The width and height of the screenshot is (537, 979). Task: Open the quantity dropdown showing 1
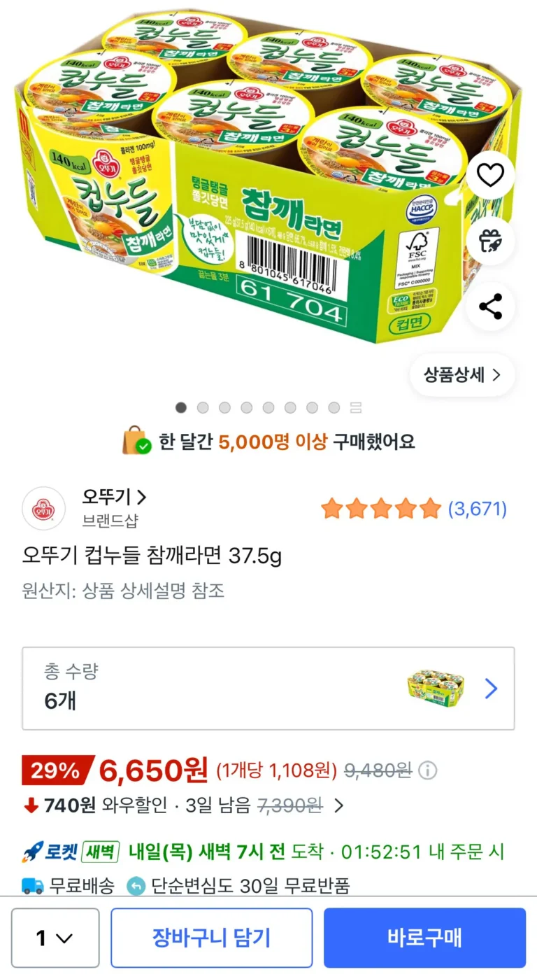point(55,938)
